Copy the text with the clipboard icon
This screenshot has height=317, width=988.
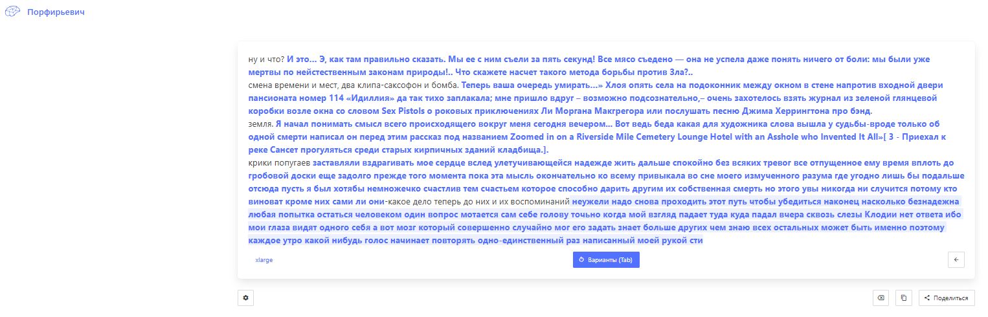pyautogui.click(x=903, y=298)
